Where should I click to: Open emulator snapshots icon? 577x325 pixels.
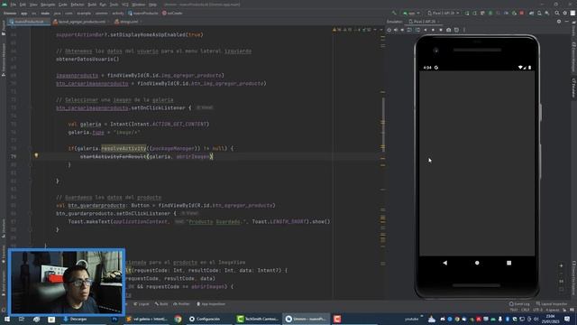[x=457, y=30]
